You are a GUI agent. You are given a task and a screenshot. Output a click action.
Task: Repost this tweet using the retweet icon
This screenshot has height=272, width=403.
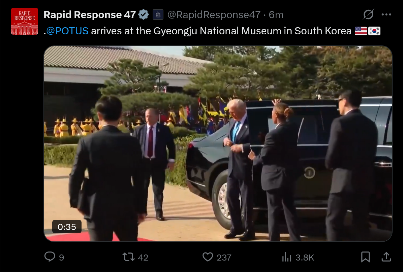(x=128, y=257)
